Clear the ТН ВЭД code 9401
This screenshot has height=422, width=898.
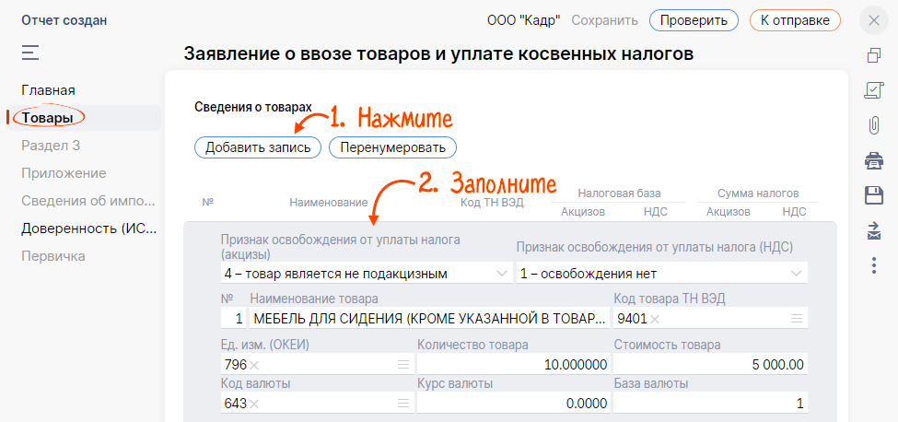tap(655, 319)
